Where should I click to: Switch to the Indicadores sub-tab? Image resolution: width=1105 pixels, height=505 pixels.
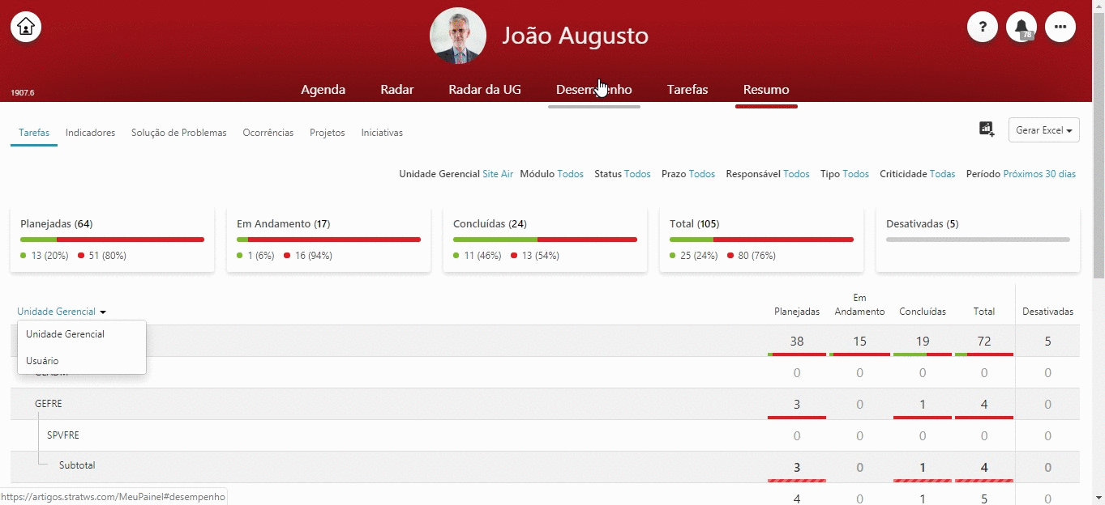91,133
